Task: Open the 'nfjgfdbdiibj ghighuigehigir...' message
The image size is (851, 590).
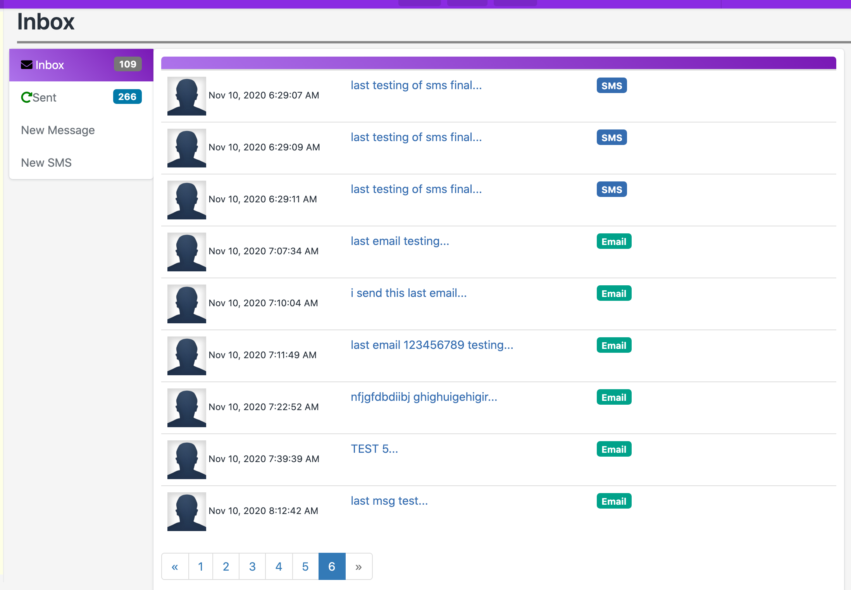Action: [x=424, y=397]
